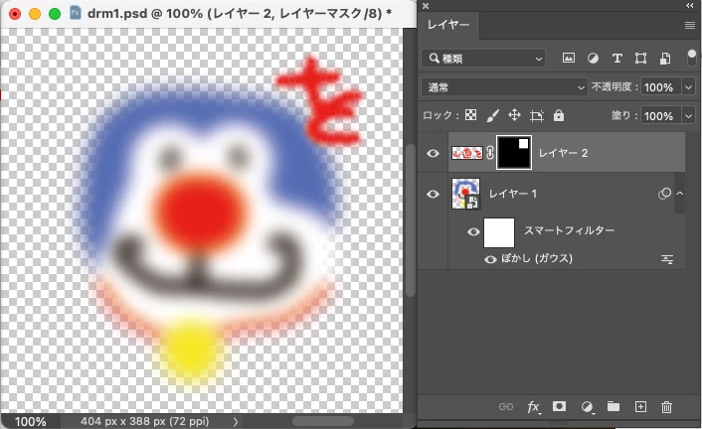Click mask link chain icon on レイヤー 2
702x429 pixels.
(x=490, y=153)
